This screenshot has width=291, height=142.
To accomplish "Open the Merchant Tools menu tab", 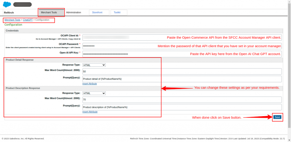I will point(49,12).
